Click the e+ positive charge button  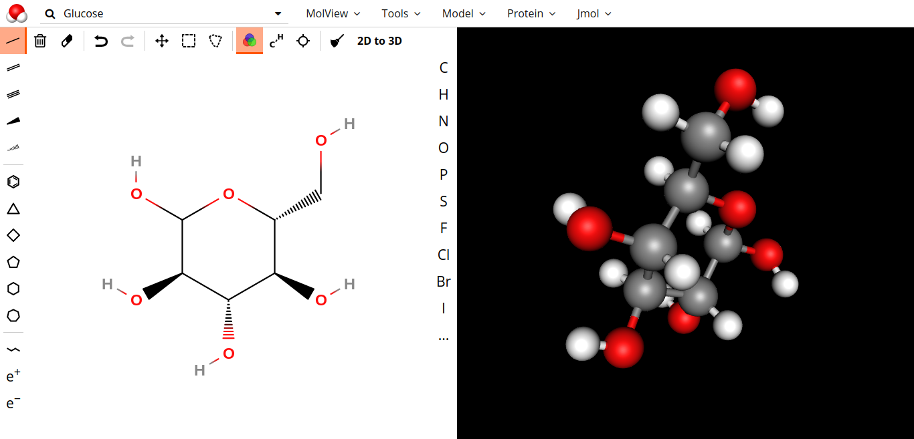pyautogui.click(x=12, y=376)
